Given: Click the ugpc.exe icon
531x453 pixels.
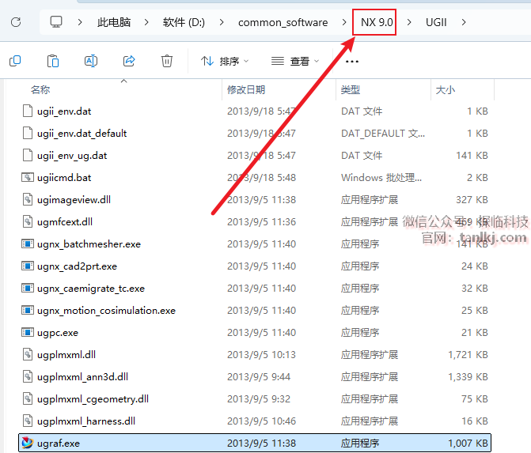Looking at the screenshot, I should (x=28, y=332).
